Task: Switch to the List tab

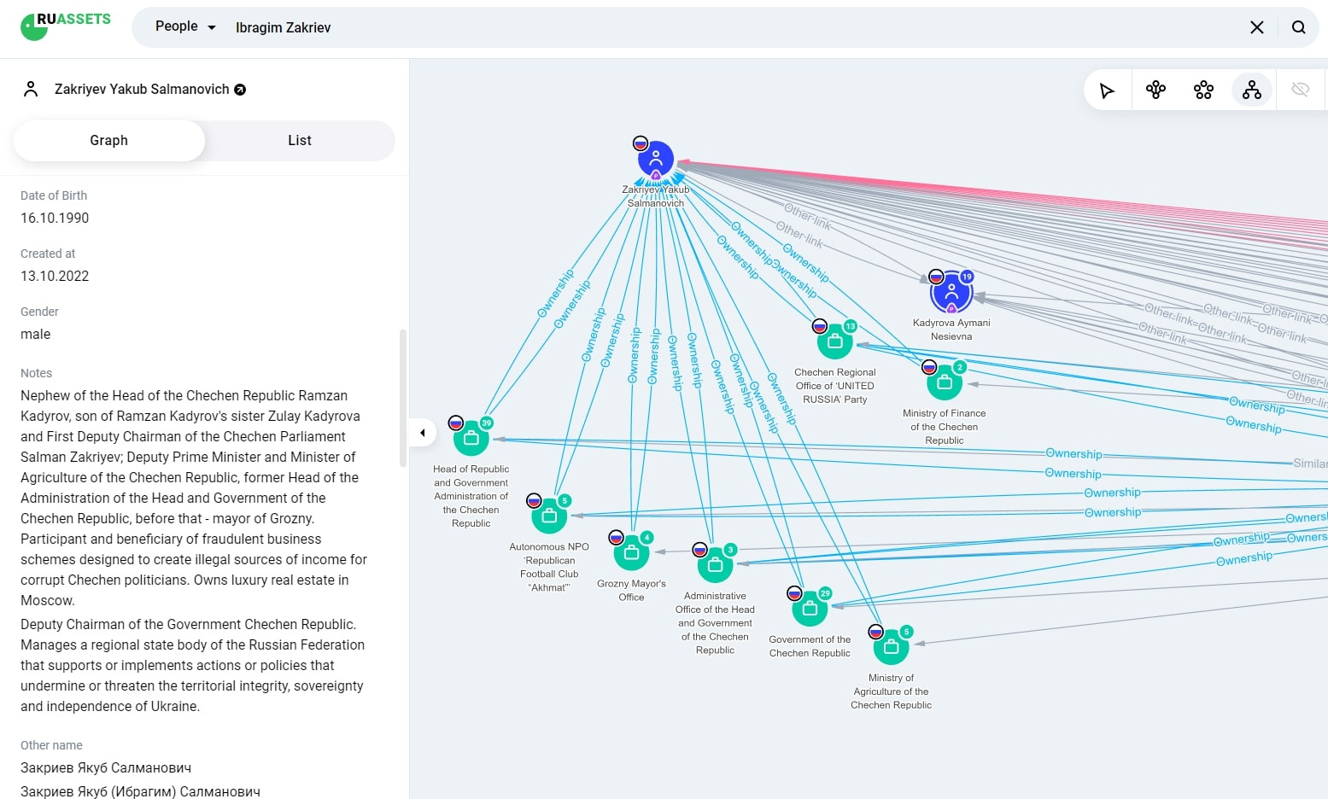Action: [x=300, y=141]
